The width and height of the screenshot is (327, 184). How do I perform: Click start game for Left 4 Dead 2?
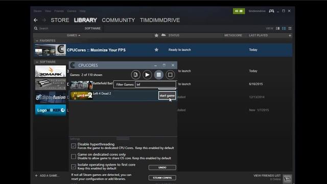pos(167,96)
